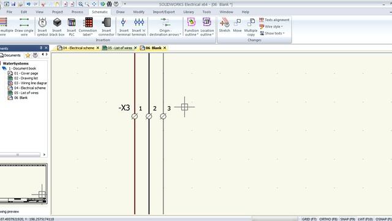392x221 pixels.
Task: Select the Stretch tool
Action: coord(224,25)
